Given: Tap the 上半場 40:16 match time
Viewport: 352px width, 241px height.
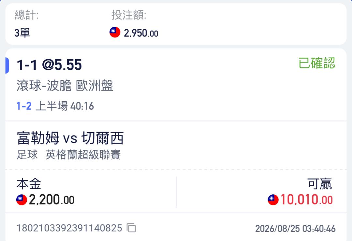Looking at the screenshot, I should (65, 106).
